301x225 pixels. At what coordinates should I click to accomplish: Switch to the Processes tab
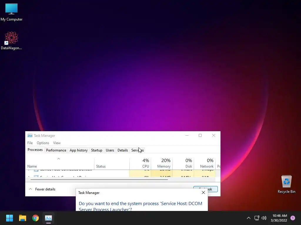35,150
